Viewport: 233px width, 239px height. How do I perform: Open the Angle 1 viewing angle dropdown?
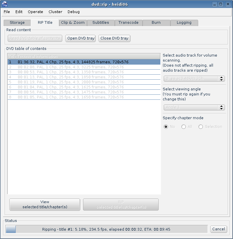tap(194, 107)
